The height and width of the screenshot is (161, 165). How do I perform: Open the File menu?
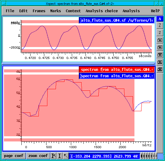10,11
